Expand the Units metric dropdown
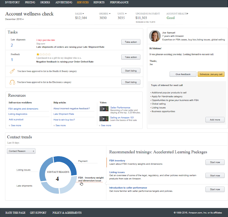The width and height of the screenshot is (228, 217). coord(122,14)
